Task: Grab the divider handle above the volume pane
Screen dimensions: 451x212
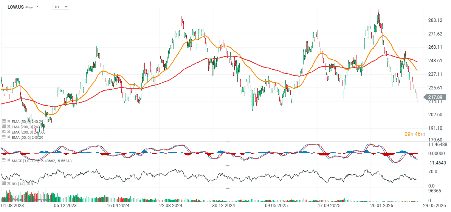Action: tap(227, 188)
